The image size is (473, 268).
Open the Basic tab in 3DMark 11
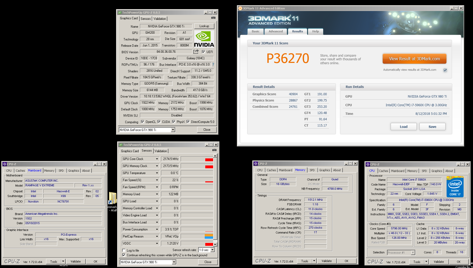point(255,31)
